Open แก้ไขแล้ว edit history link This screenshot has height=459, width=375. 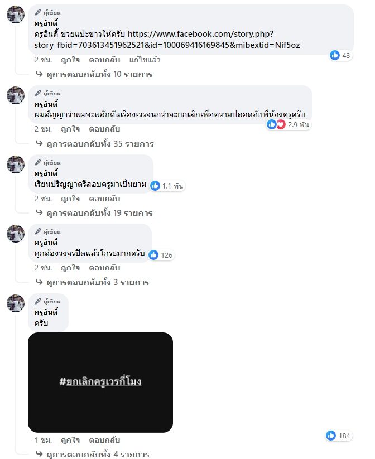click(145, 60)
